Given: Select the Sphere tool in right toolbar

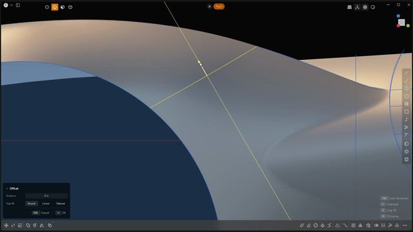Looking at the screenshot, I should coord(407,144).
